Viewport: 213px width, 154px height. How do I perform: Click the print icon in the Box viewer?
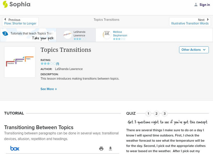[x=101, y=149]
